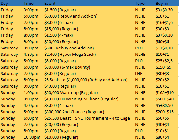Click the $500+$40 buy-in cell
The image size is (179, 140).
coord(165,99)
